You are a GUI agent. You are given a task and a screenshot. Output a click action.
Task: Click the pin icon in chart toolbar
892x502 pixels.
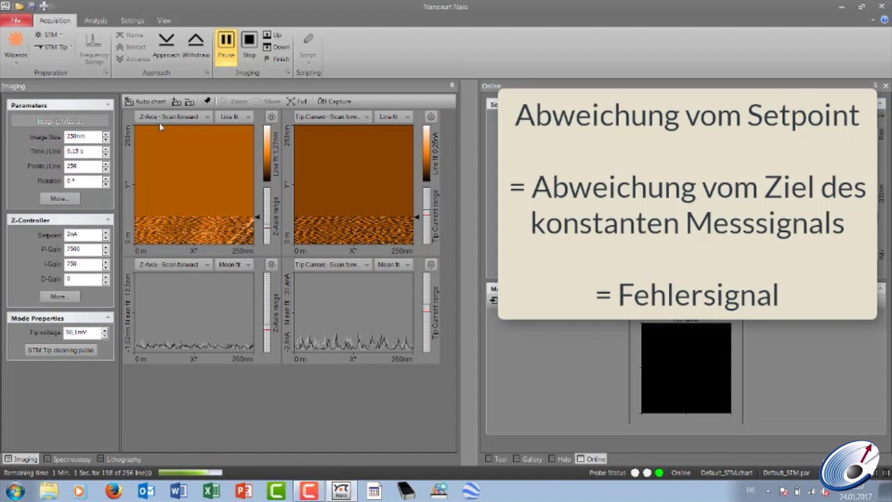coord(207,101)
